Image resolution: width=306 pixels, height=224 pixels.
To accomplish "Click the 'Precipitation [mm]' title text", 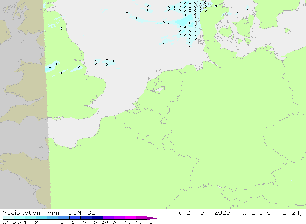I will (31, 213).
